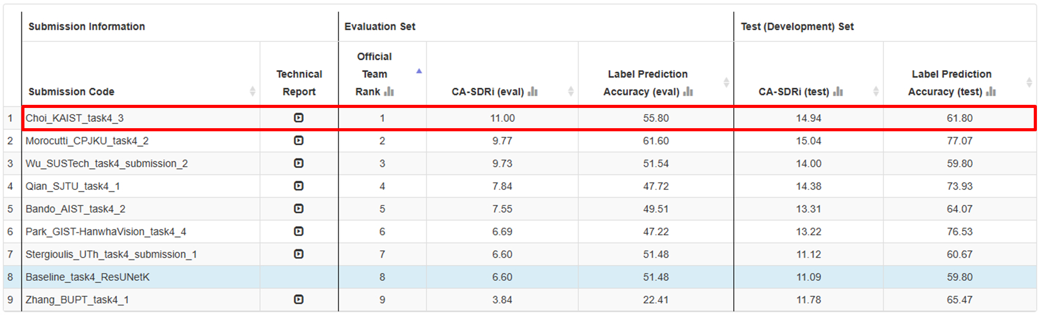
Task: Sort by CA-SDRi (test) sort arrows
Action: coord(876,91)
